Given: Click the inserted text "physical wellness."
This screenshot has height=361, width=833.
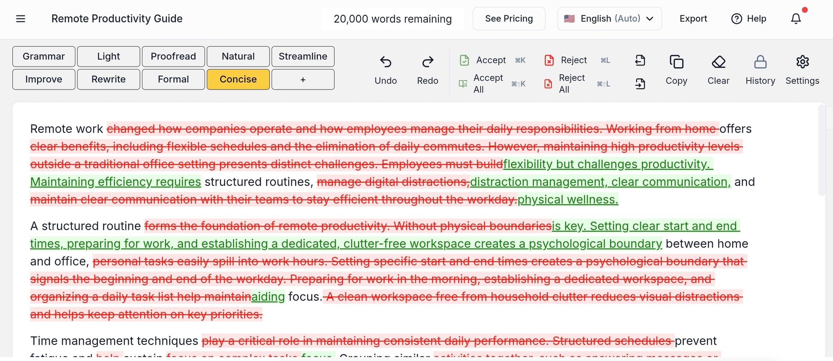Looking at the screenshot, I should 568,200.
